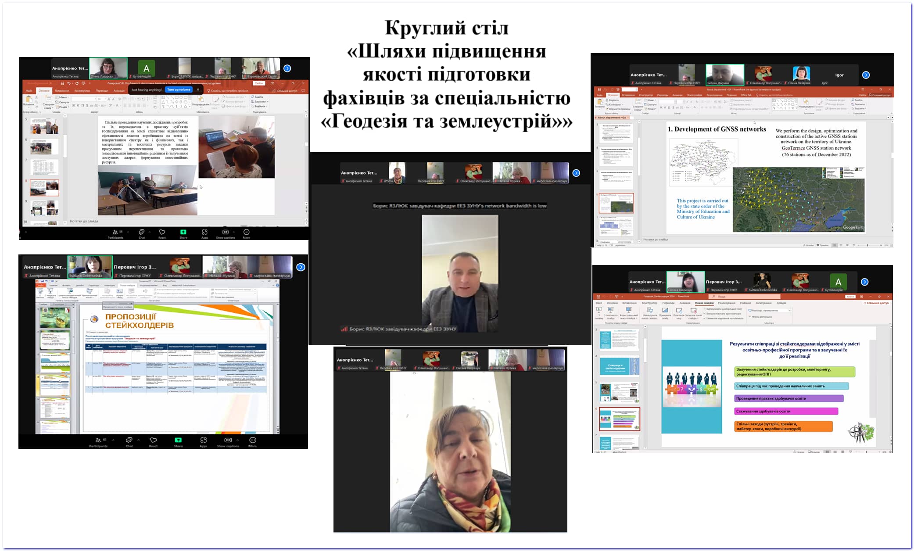Toggle 'Використовувати хронометраж' checkbox

click(x=705, y=314)
